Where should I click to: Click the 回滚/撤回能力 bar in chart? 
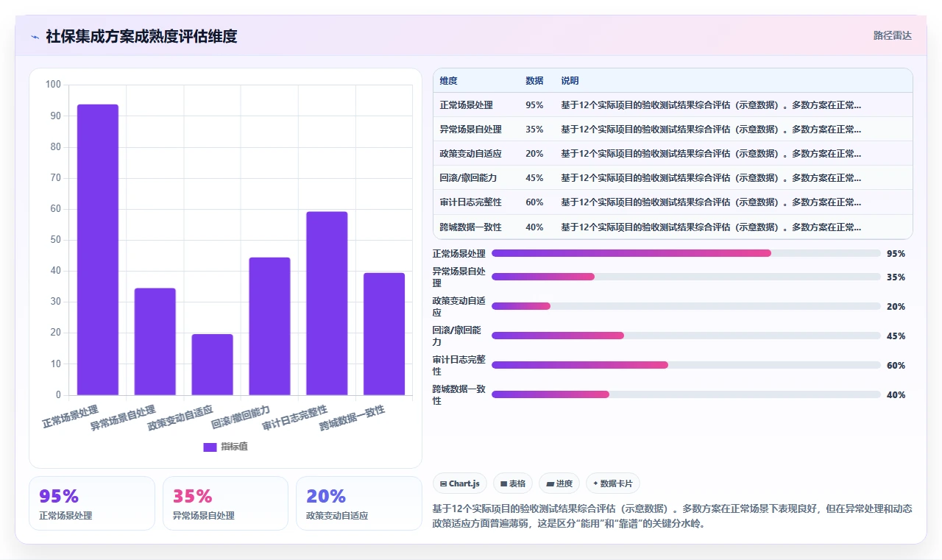click(270, 326)
